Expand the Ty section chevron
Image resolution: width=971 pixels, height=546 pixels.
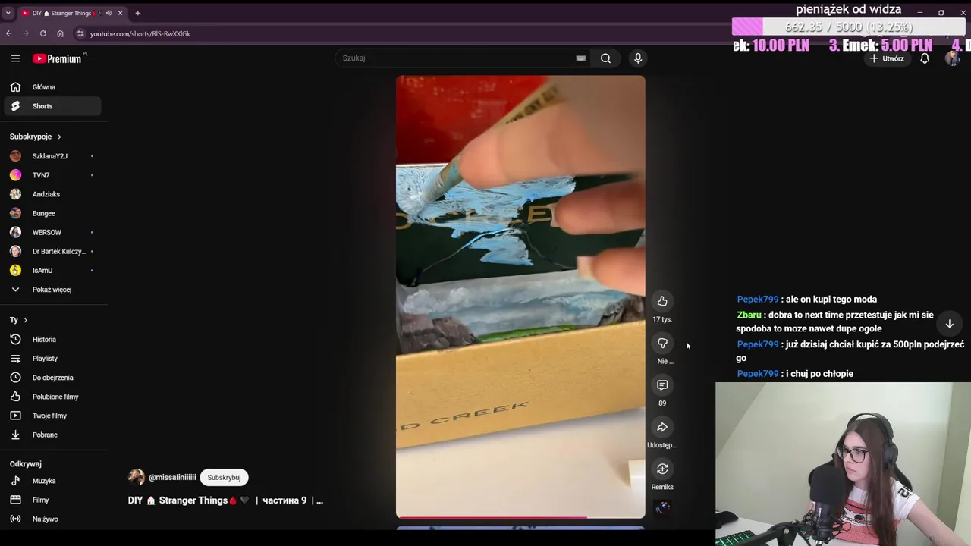point(25,320)
